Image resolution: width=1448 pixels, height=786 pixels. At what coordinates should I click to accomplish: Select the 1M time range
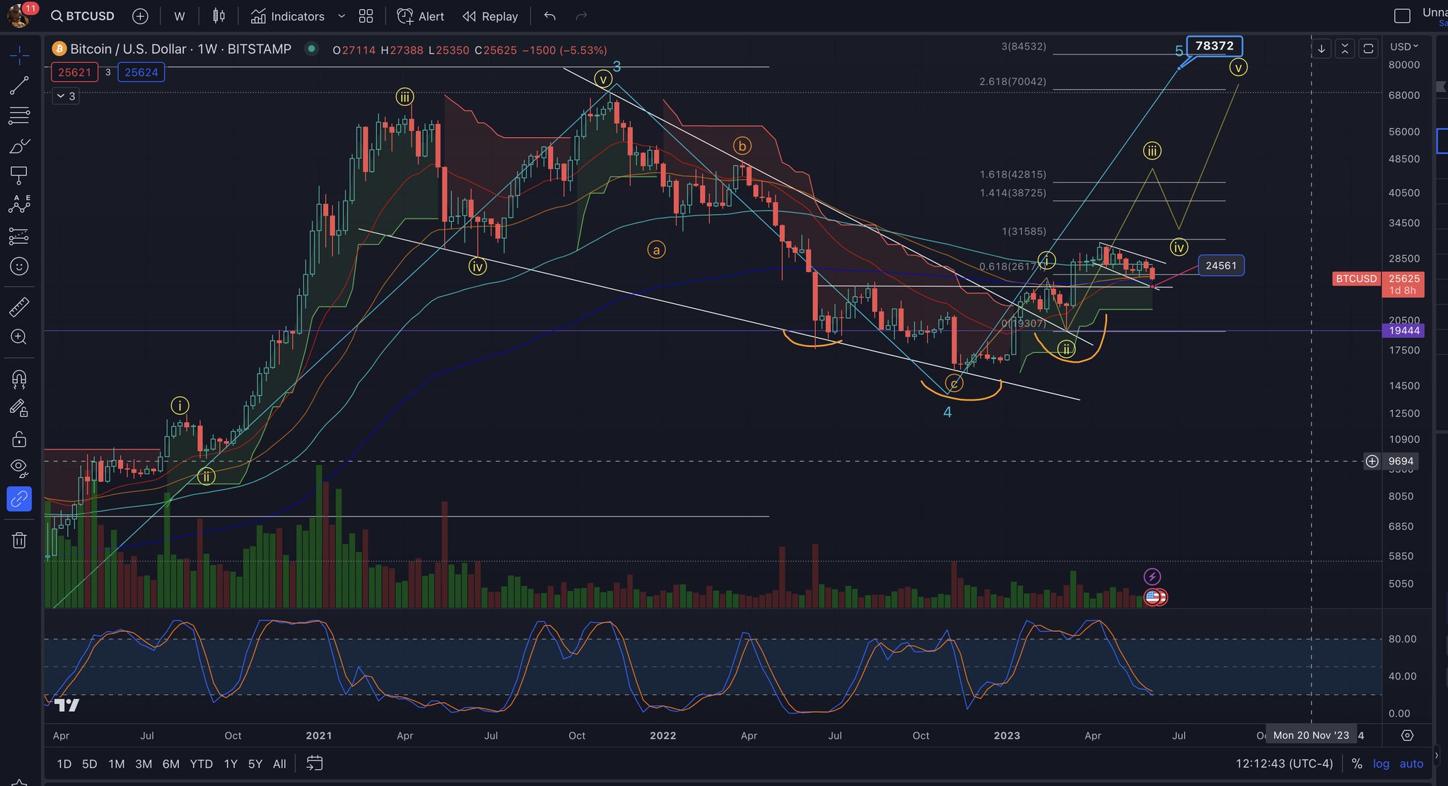pos(116,763)
